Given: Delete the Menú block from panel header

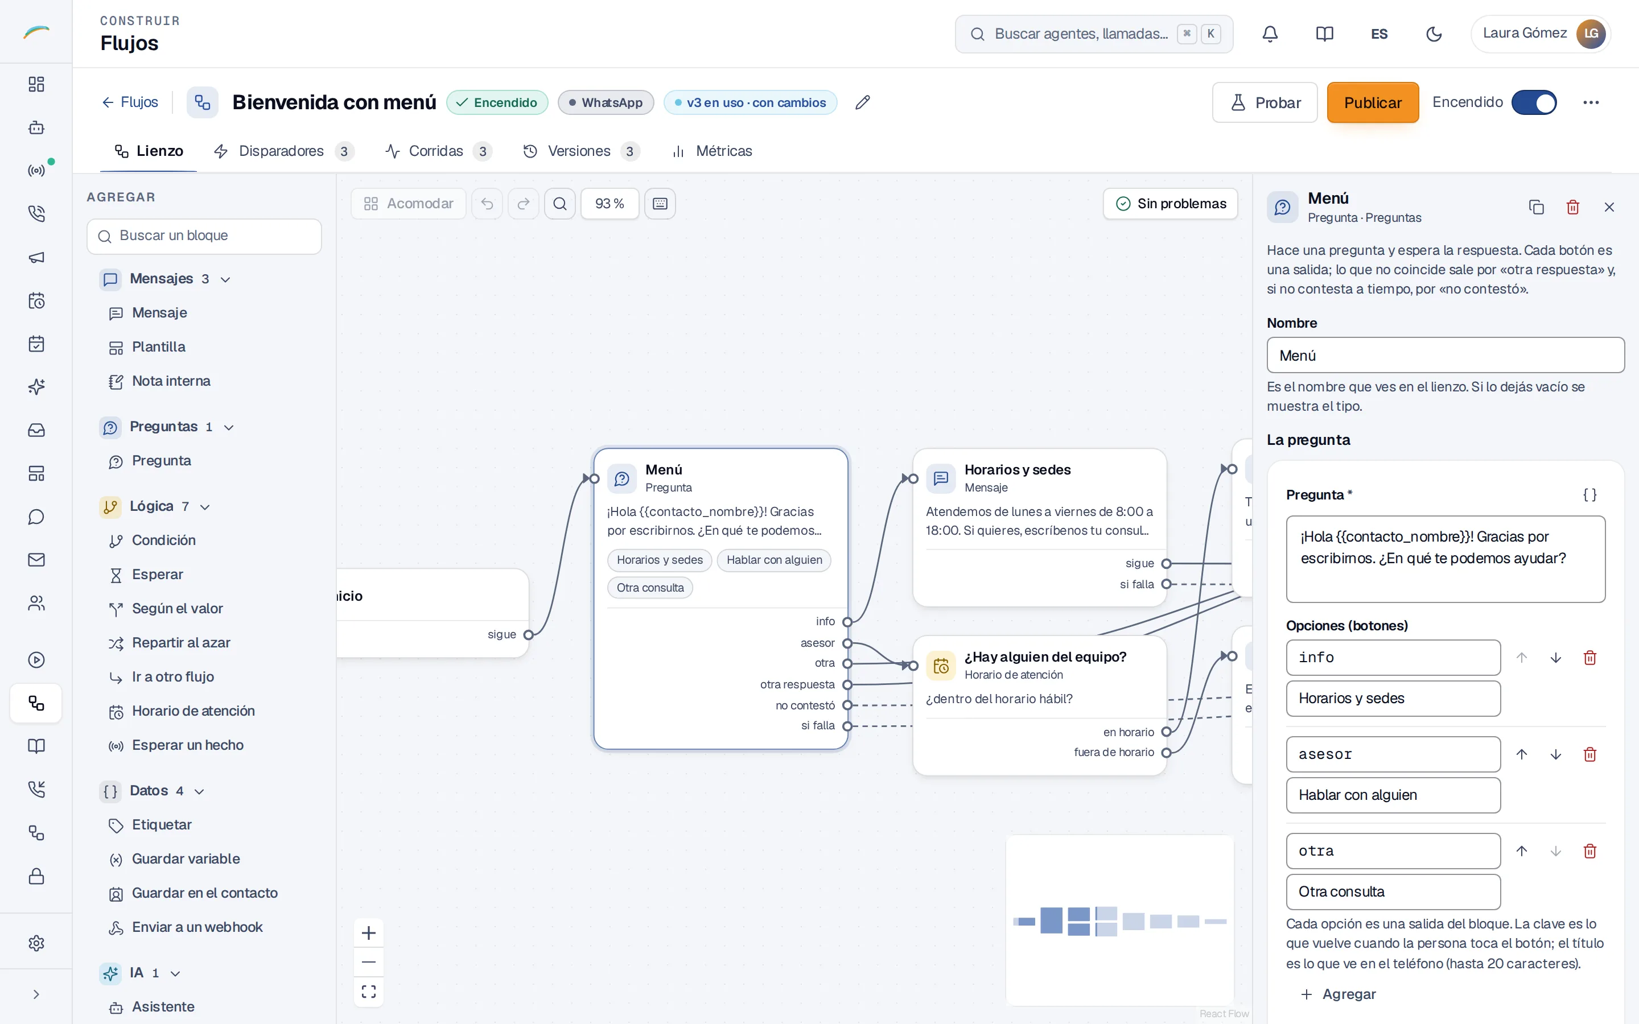Looking at the screenshot, I should click(1572, 207).
